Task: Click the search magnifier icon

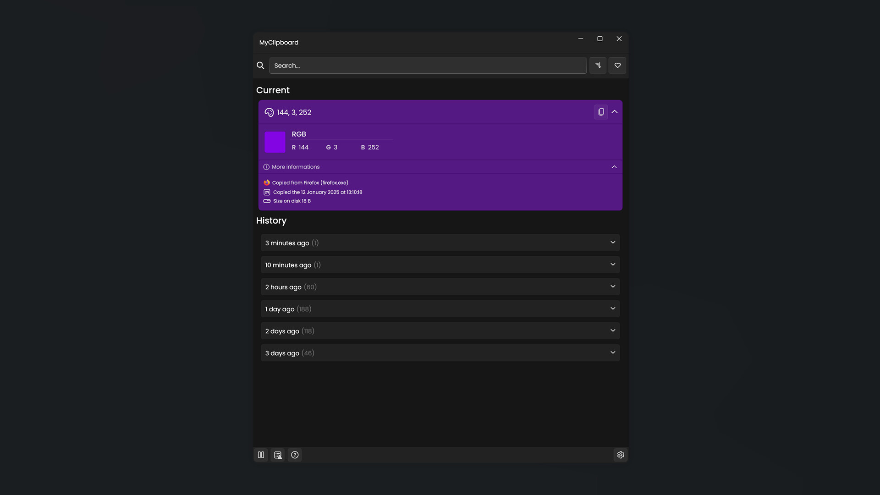Action: pyautogui.click(x=260, y=65)
